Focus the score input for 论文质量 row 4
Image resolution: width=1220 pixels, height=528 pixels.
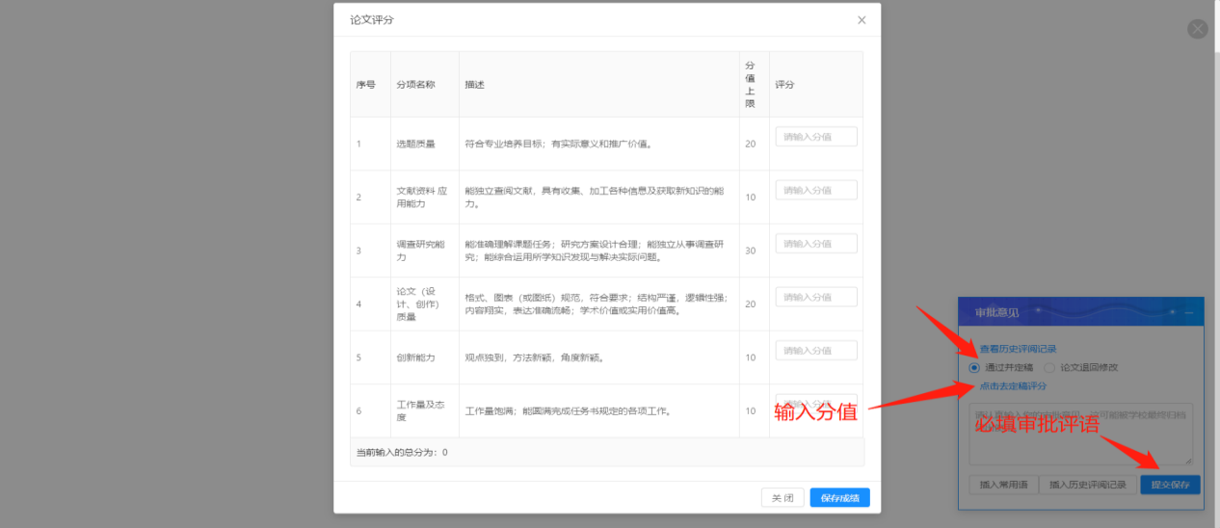tap(816, 297)
